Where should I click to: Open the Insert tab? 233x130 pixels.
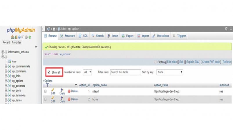(113, 36)
